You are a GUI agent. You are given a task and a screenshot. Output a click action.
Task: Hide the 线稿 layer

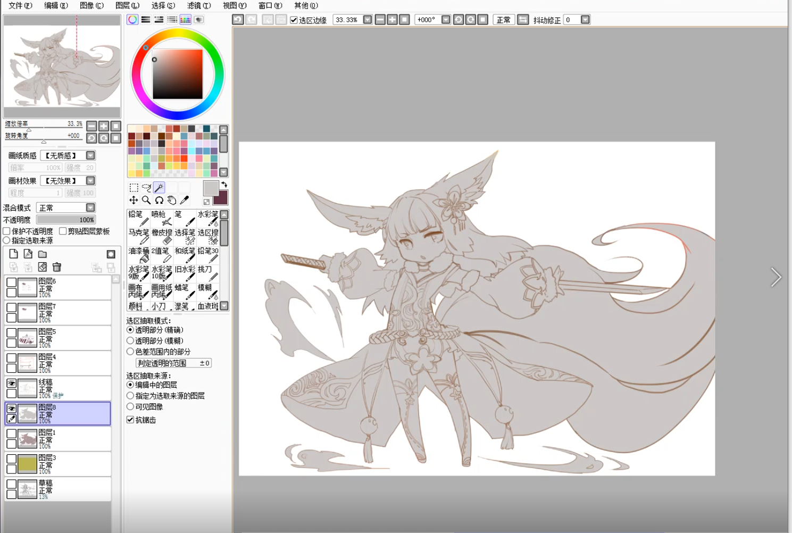tap(11, 383)
